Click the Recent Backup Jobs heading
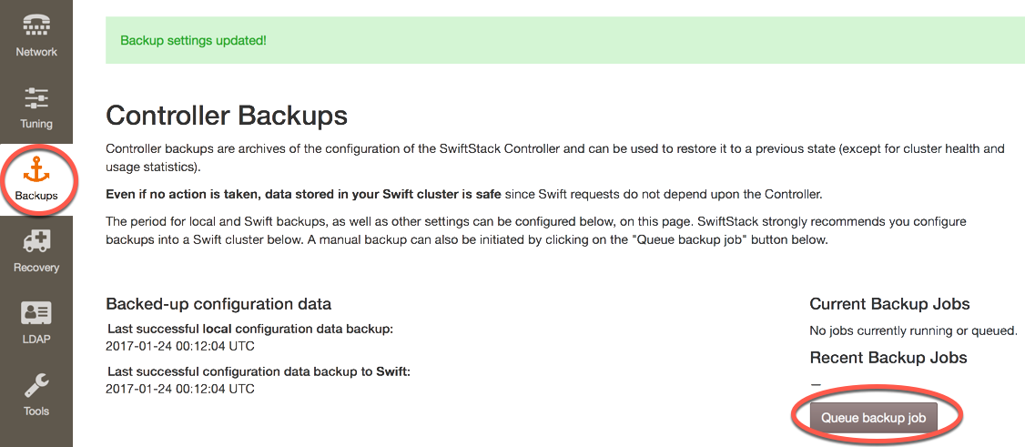This screenshot has height=447, width=1025. [888, 358]
